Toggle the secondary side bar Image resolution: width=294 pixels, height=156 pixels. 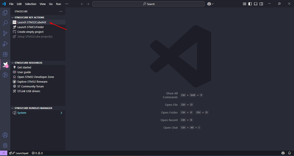coord(261,4)
